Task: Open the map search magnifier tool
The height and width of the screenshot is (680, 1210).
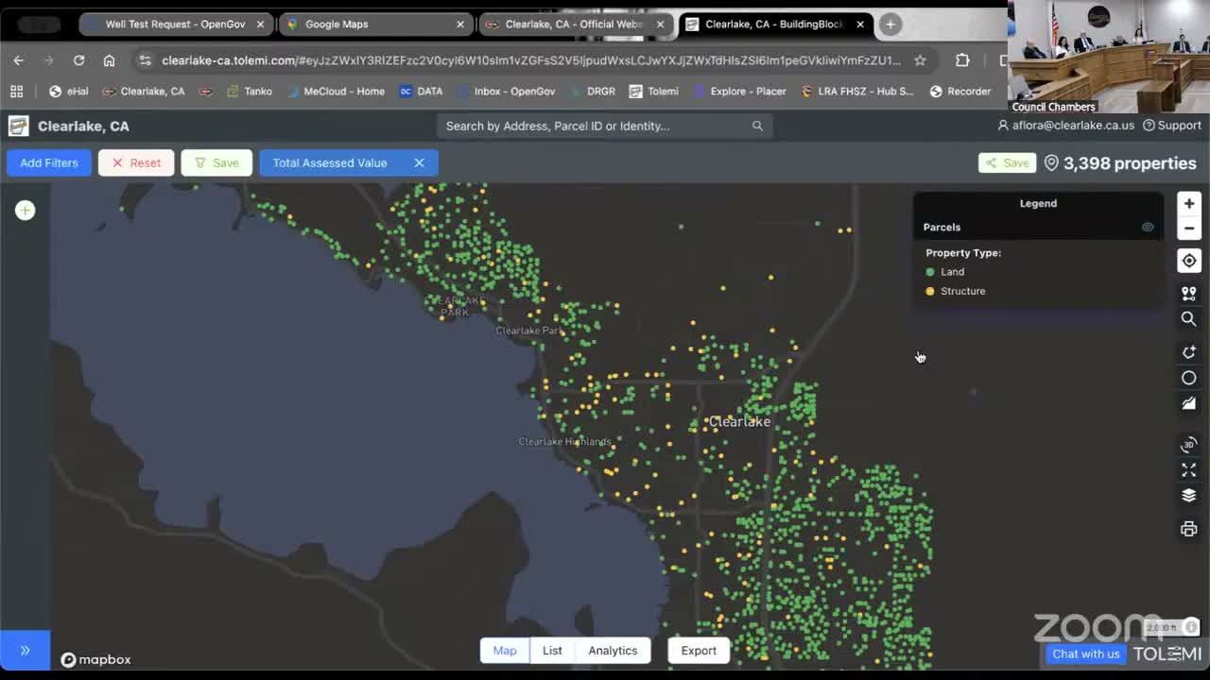Action: [1189, 319]
